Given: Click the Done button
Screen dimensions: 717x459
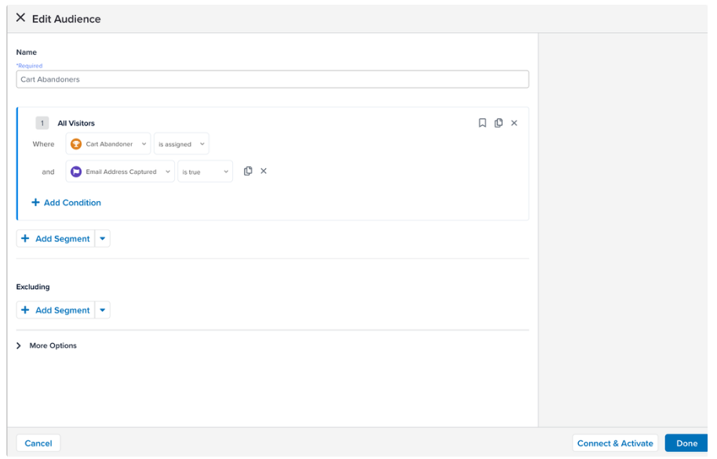Looking at the screenshot, I should [x=687, y=443].
